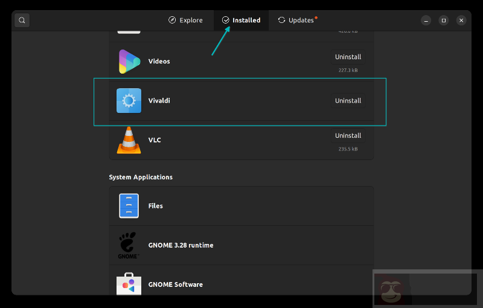Screen dimensions: 483x308
Task: Click the GNOME footprint logo icon
Action: point(128,245)
